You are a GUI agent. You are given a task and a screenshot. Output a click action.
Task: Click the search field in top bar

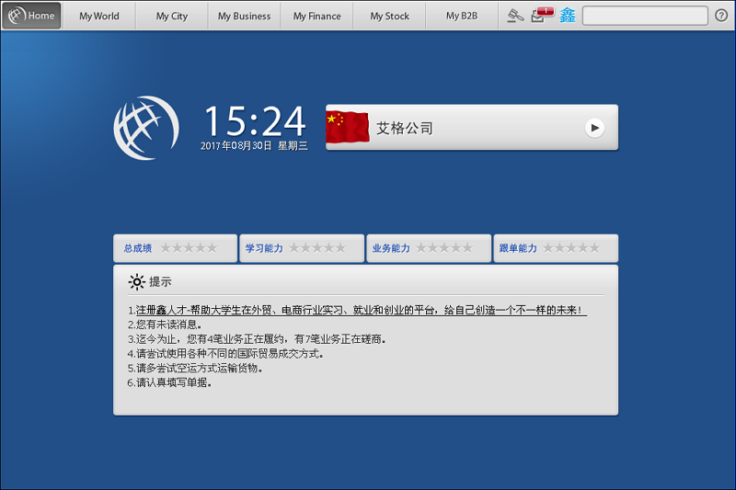click(x=645, y=16)
